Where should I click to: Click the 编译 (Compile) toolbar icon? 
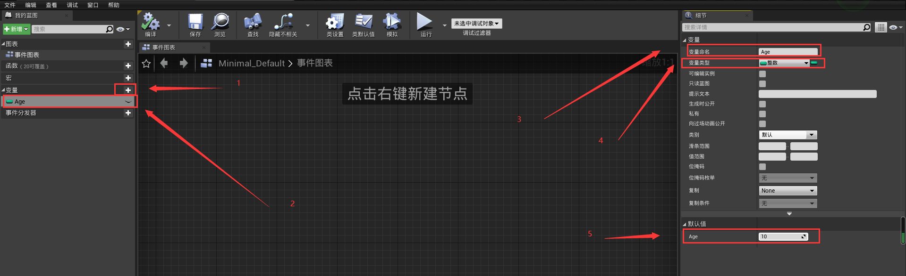[151, 22]
